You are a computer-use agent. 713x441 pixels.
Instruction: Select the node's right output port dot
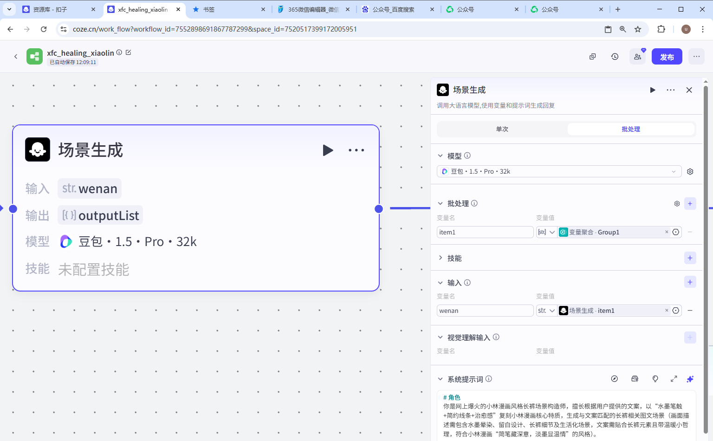[x=379, y=209]
